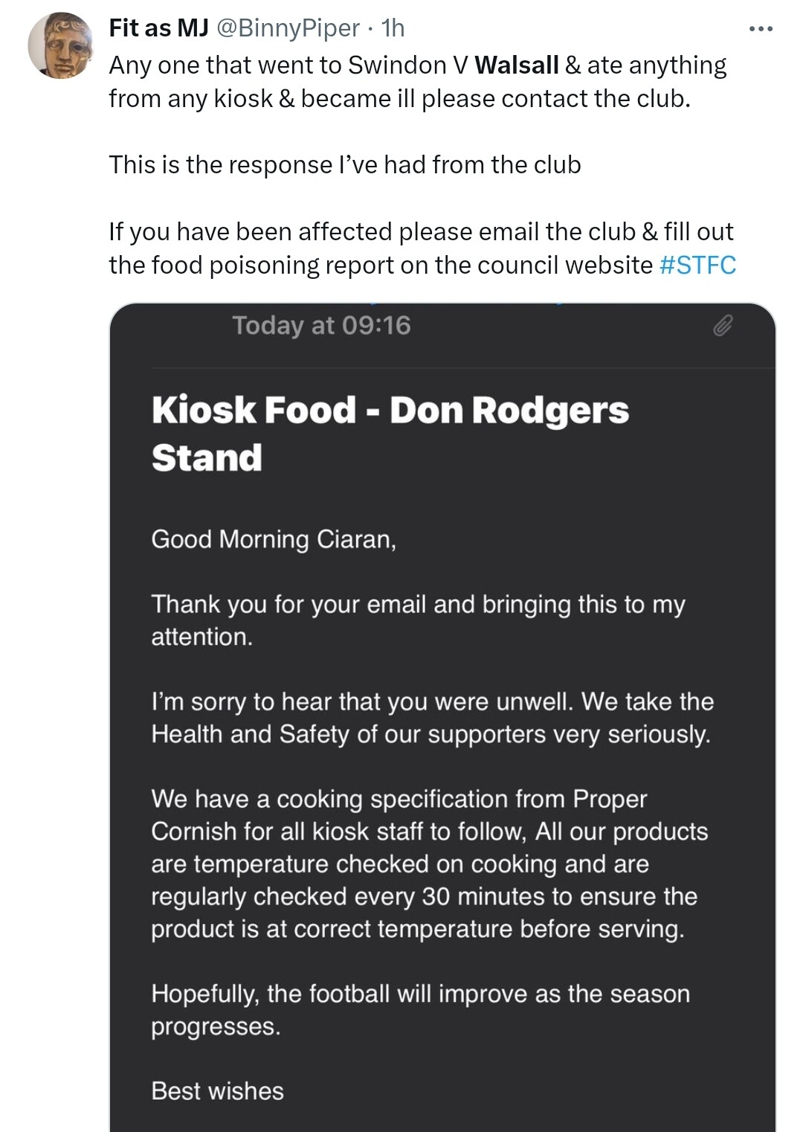
Task: Click the Proper Cornish cooking specification paragraph
Action: [x=430, y=864]
